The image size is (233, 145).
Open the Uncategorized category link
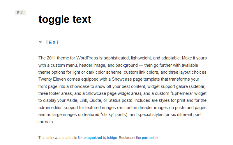tap(90, 138)
